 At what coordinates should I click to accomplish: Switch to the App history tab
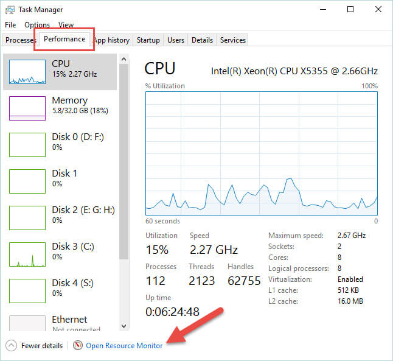112,40
